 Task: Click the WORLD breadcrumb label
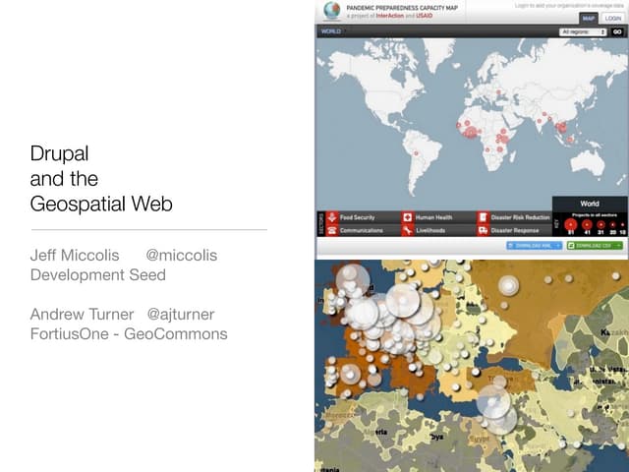pyautogui.click(x=331, y=31)
